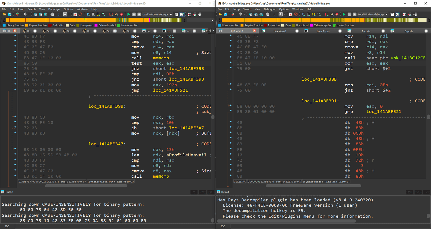
Task: Switch to Exports tab in right window
Action: pyautogui.click(x=409, y=31)
